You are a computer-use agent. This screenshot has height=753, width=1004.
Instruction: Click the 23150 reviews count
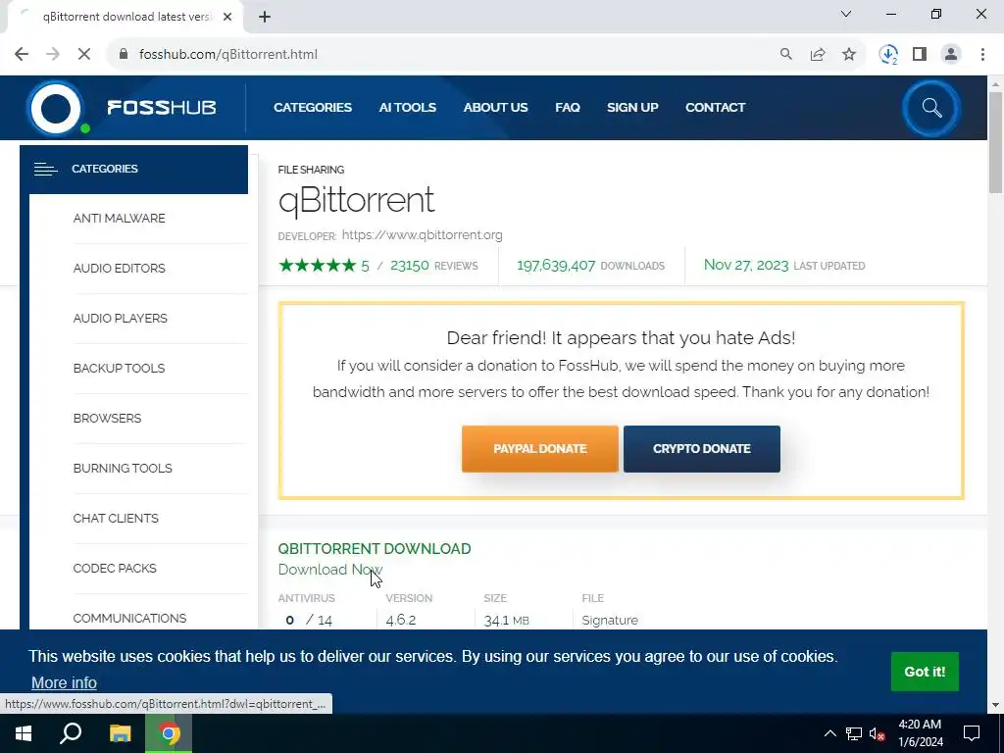pos(409,265)
